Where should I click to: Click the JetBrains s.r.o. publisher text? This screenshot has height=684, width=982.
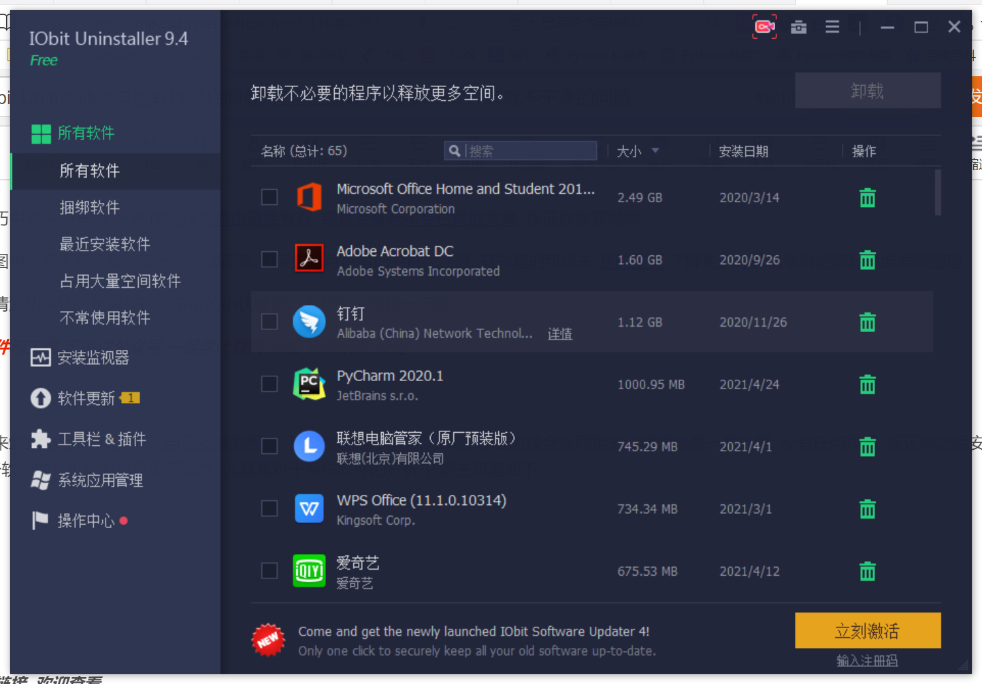pos(378,396)
